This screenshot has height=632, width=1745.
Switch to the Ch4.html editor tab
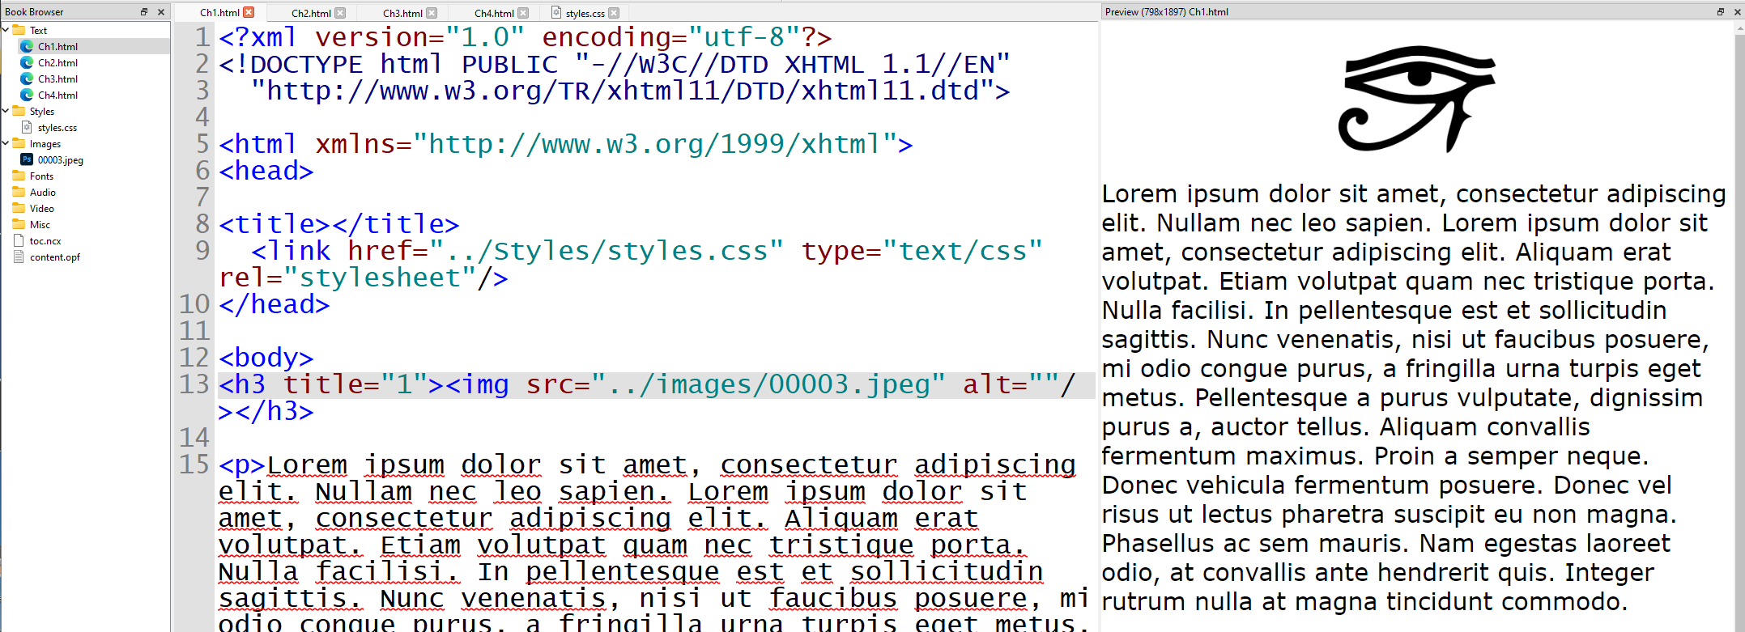coord(494,13)
